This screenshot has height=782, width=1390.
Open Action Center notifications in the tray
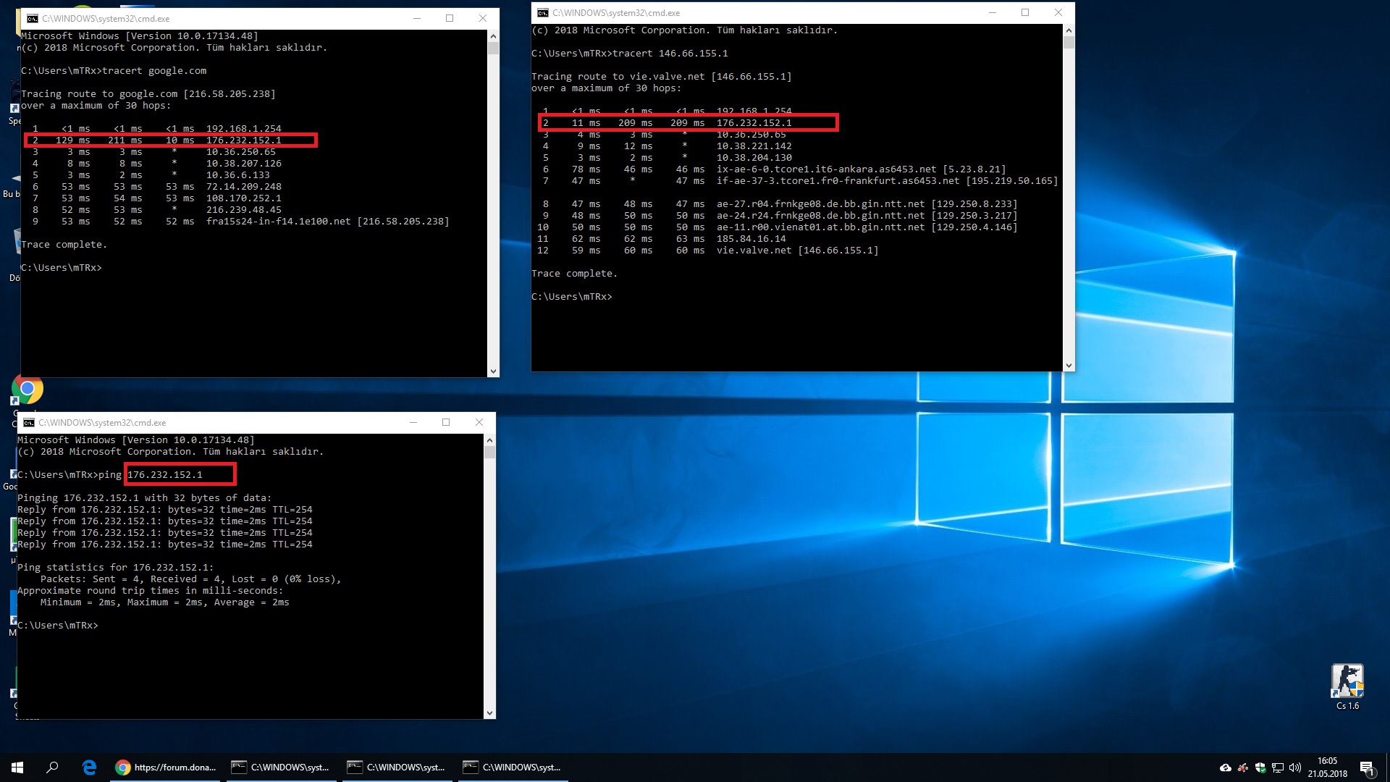(x=1369, y=768)
